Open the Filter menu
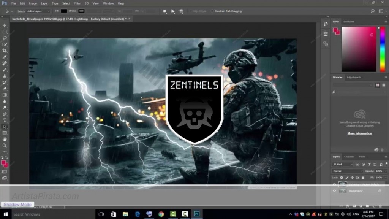Viewport: 389px width, 219px height. (77, 3)
